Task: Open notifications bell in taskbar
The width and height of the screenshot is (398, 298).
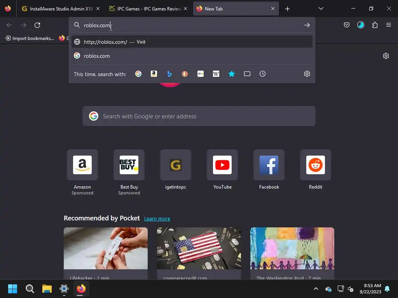Action: coord(388,289)
